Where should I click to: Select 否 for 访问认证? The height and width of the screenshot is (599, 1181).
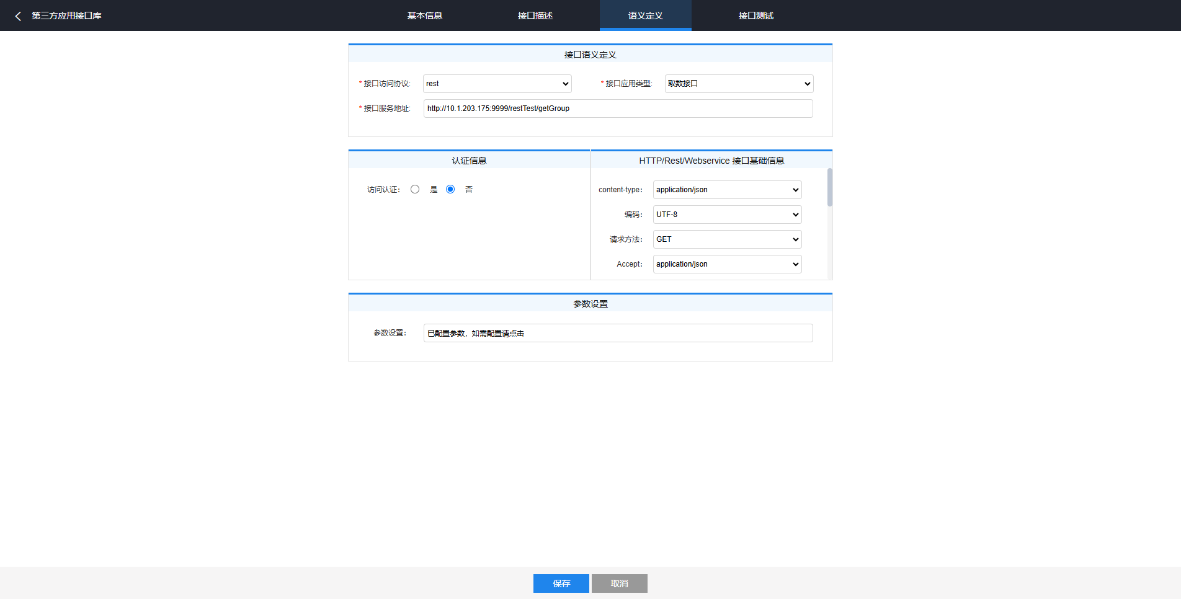pyautogui.click(x=450, y=189)
